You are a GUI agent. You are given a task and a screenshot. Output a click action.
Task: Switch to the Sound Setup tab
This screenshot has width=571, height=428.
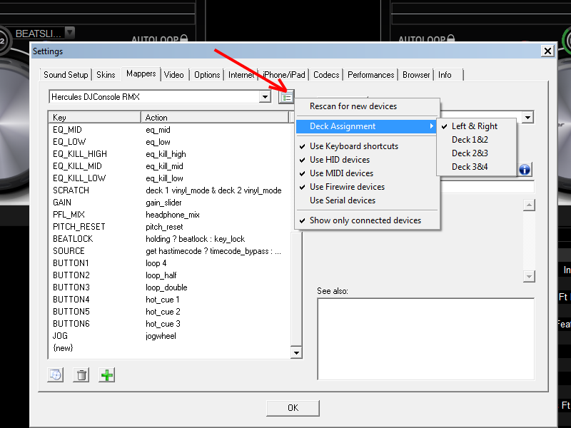pos(66,75)
